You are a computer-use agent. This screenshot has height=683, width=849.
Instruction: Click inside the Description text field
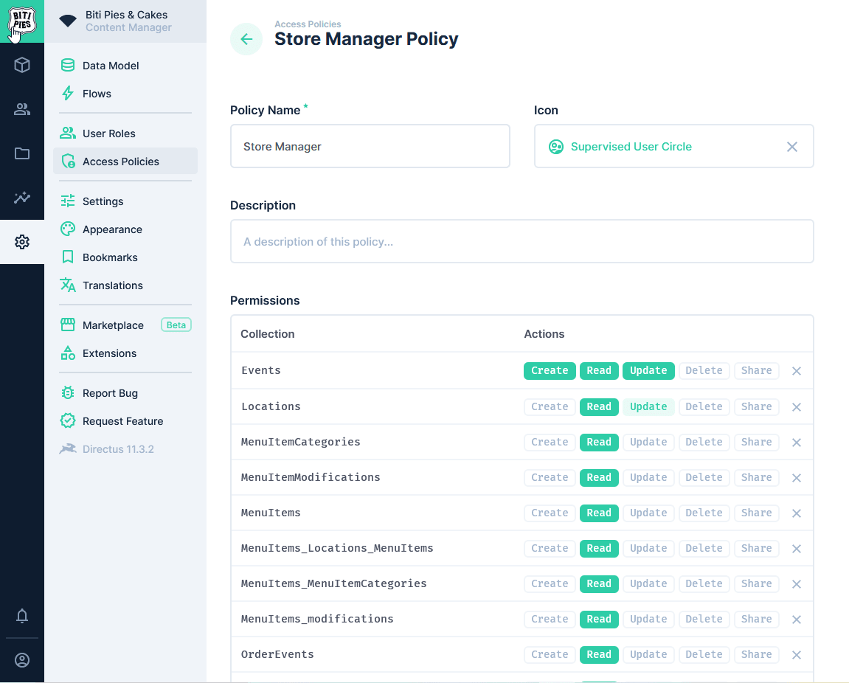pos(521,241)
